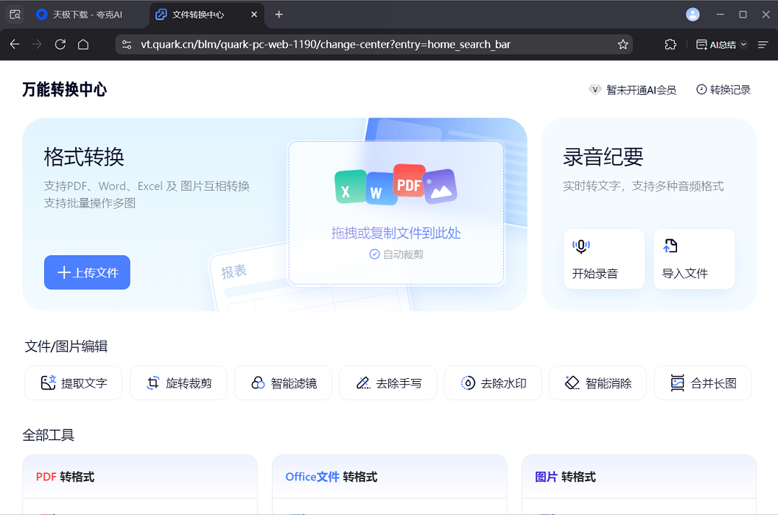
Task: Bookmark this page with the star icon
Action: (x=623, y=44)
